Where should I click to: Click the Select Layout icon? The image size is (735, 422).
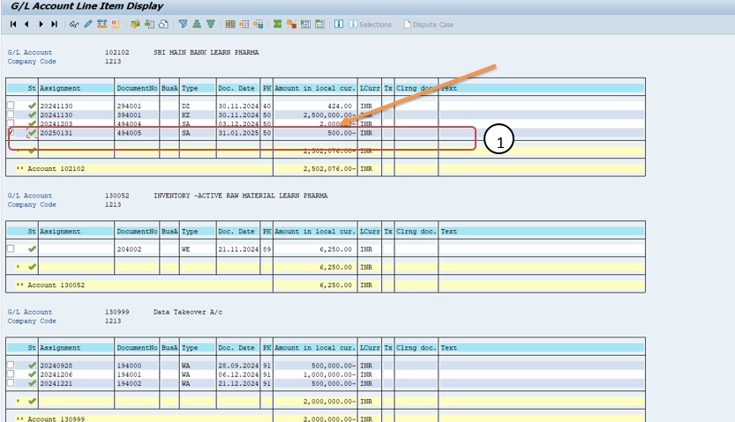click(x=244, y=25)
